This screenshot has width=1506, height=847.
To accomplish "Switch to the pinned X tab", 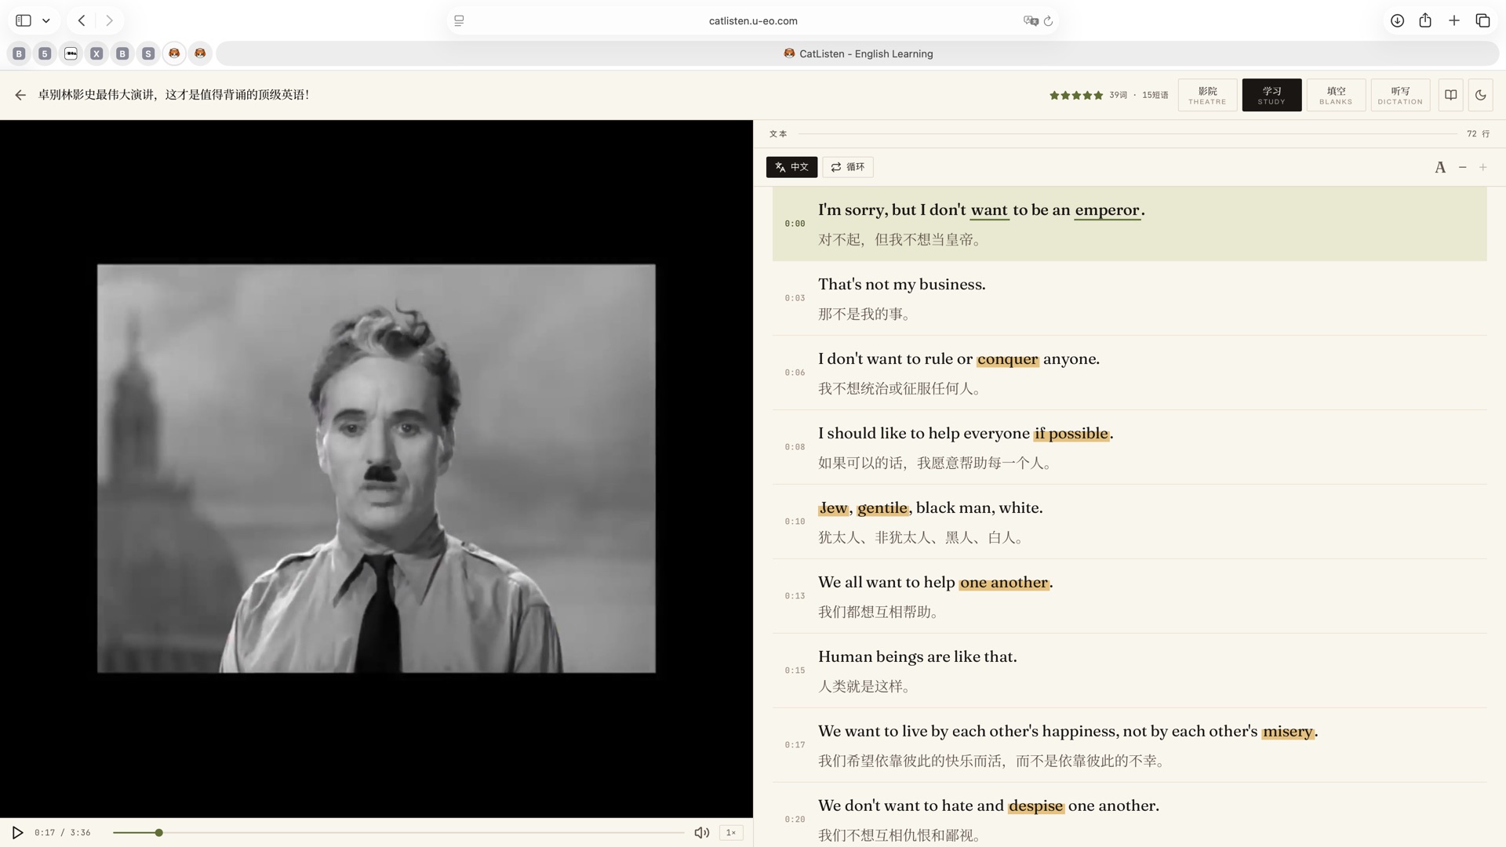I will (x=96, y=53).
